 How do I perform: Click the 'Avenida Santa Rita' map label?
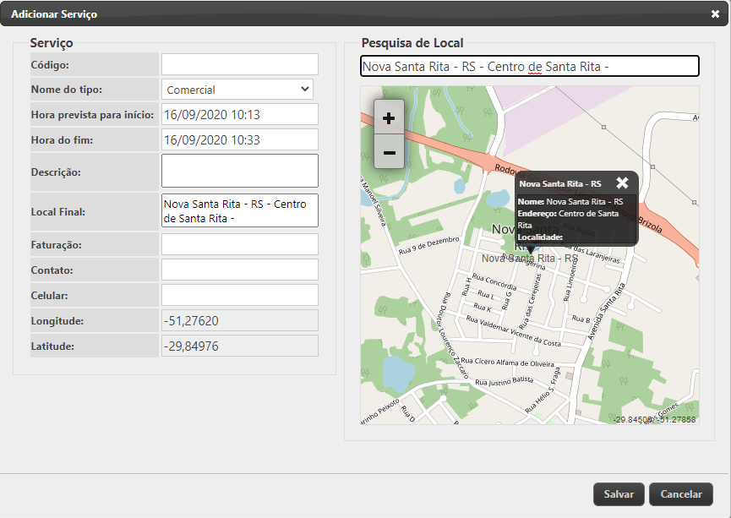click(606, 311)
